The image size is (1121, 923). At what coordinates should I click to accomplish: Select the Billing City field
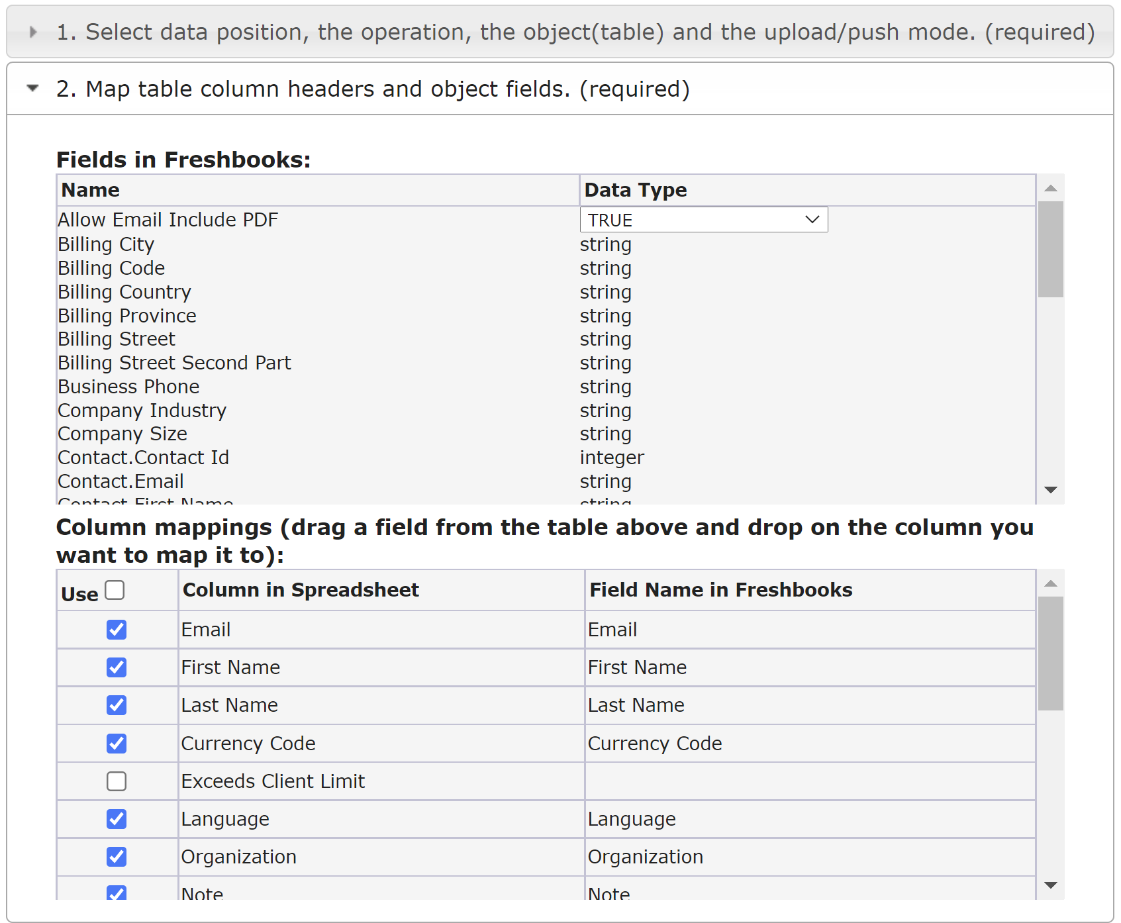(106, 244)
